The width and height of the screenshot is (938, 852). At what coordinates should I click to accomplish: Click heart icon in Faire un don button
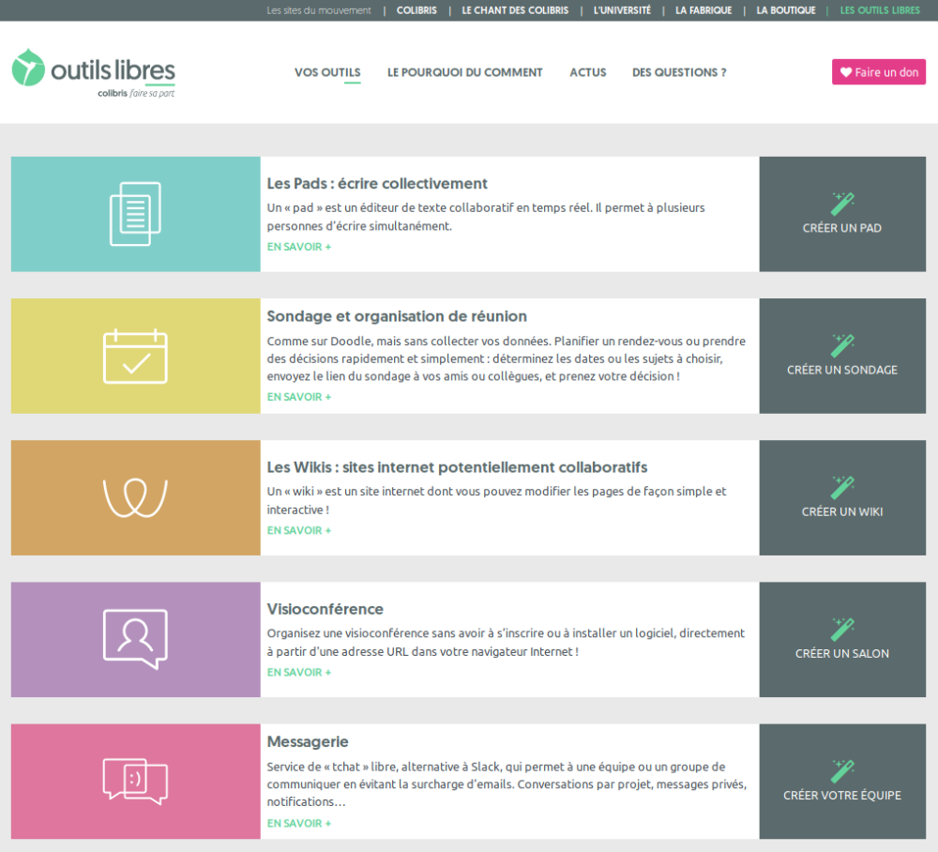coord(846,72)
